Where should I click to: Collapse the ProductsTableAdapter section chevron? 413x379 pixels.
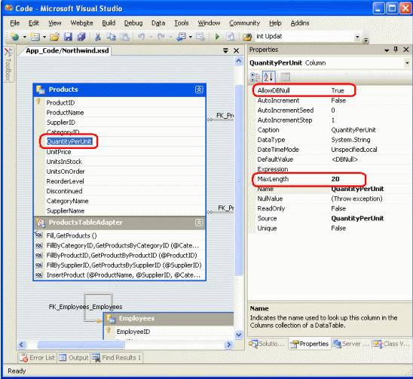pyautogui.click(x=199, y=223)
